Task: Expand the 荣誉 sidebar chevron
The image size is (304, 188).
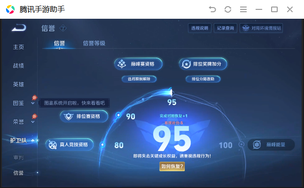Action: tap(33, 122)
